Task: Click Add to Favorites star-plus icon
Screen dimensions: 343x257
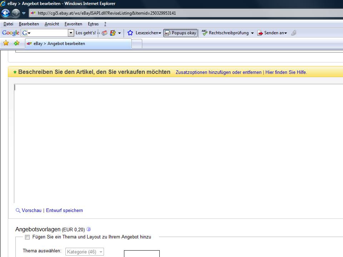Action: 17,43
